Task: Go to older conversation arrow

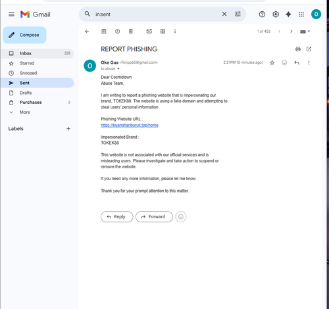Action: [291, 32]
